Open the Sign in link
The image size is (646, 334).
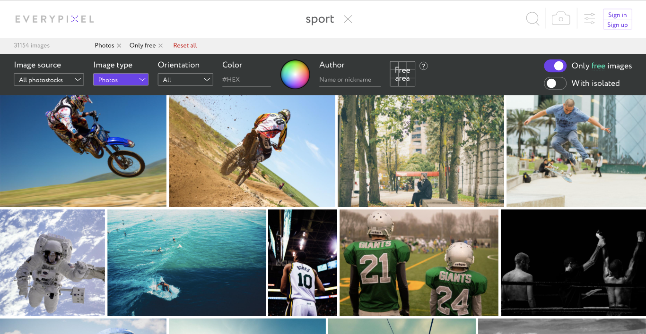pyautogui.click(x=617, y=15)
